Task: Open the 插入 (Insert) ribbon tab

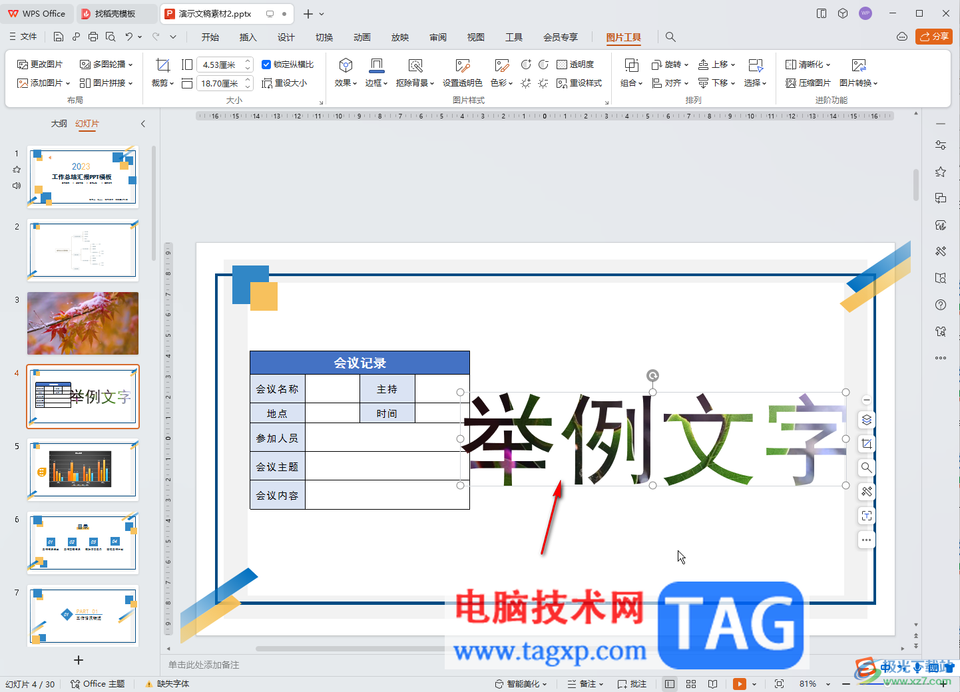Action: pyautogui.click(x=248, y=37)
